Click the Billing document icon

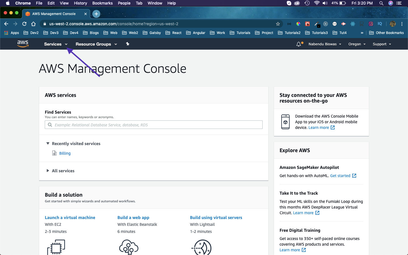pos(54,153)
